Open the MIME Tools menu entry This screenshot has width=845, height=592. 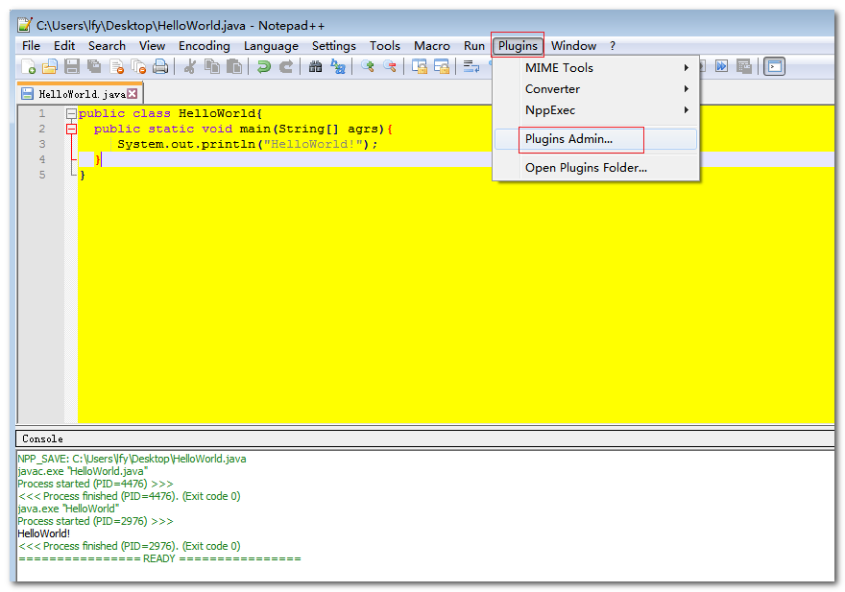pos(596,68)
